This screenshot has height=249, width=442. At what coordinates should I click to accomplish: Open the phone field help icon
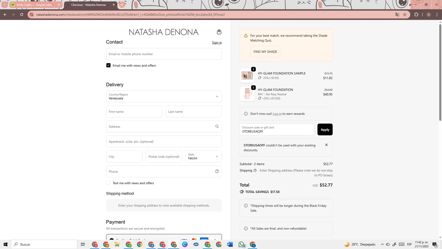coord(217,171)
